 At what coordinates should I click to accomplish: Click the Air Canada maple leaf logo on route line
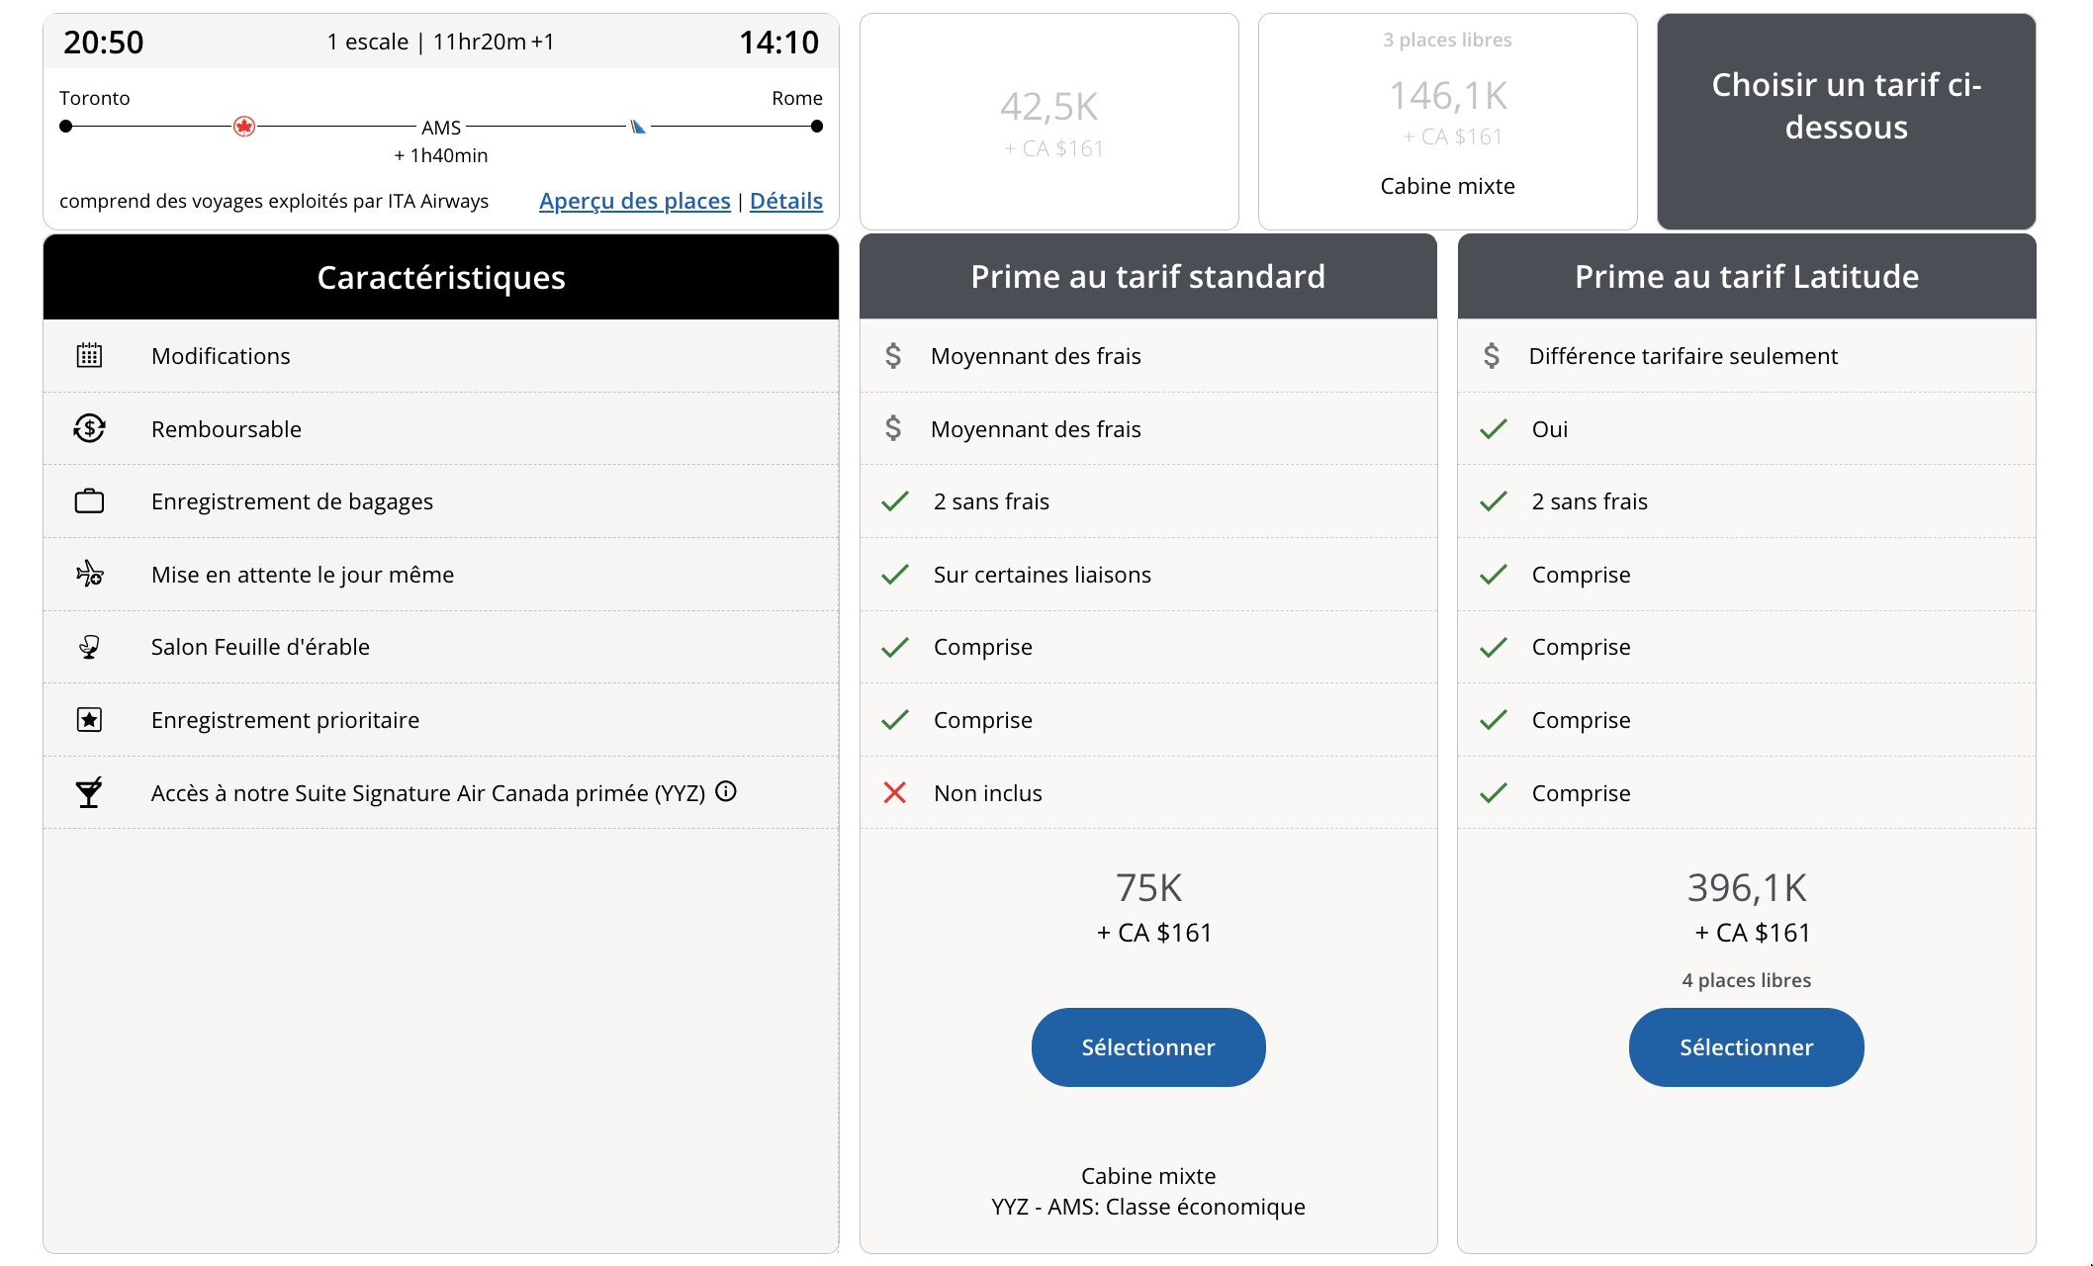244,127
